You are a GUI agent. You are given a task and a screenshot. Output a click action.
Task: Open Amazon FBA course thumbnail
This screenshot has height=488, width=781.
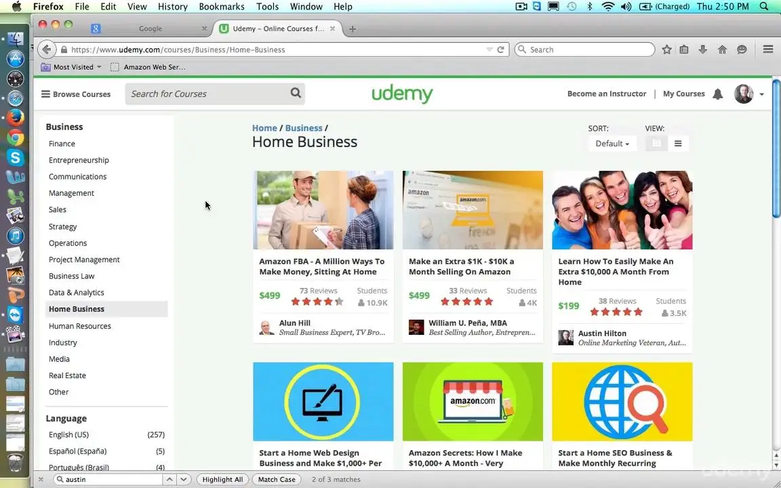point(323,210)
